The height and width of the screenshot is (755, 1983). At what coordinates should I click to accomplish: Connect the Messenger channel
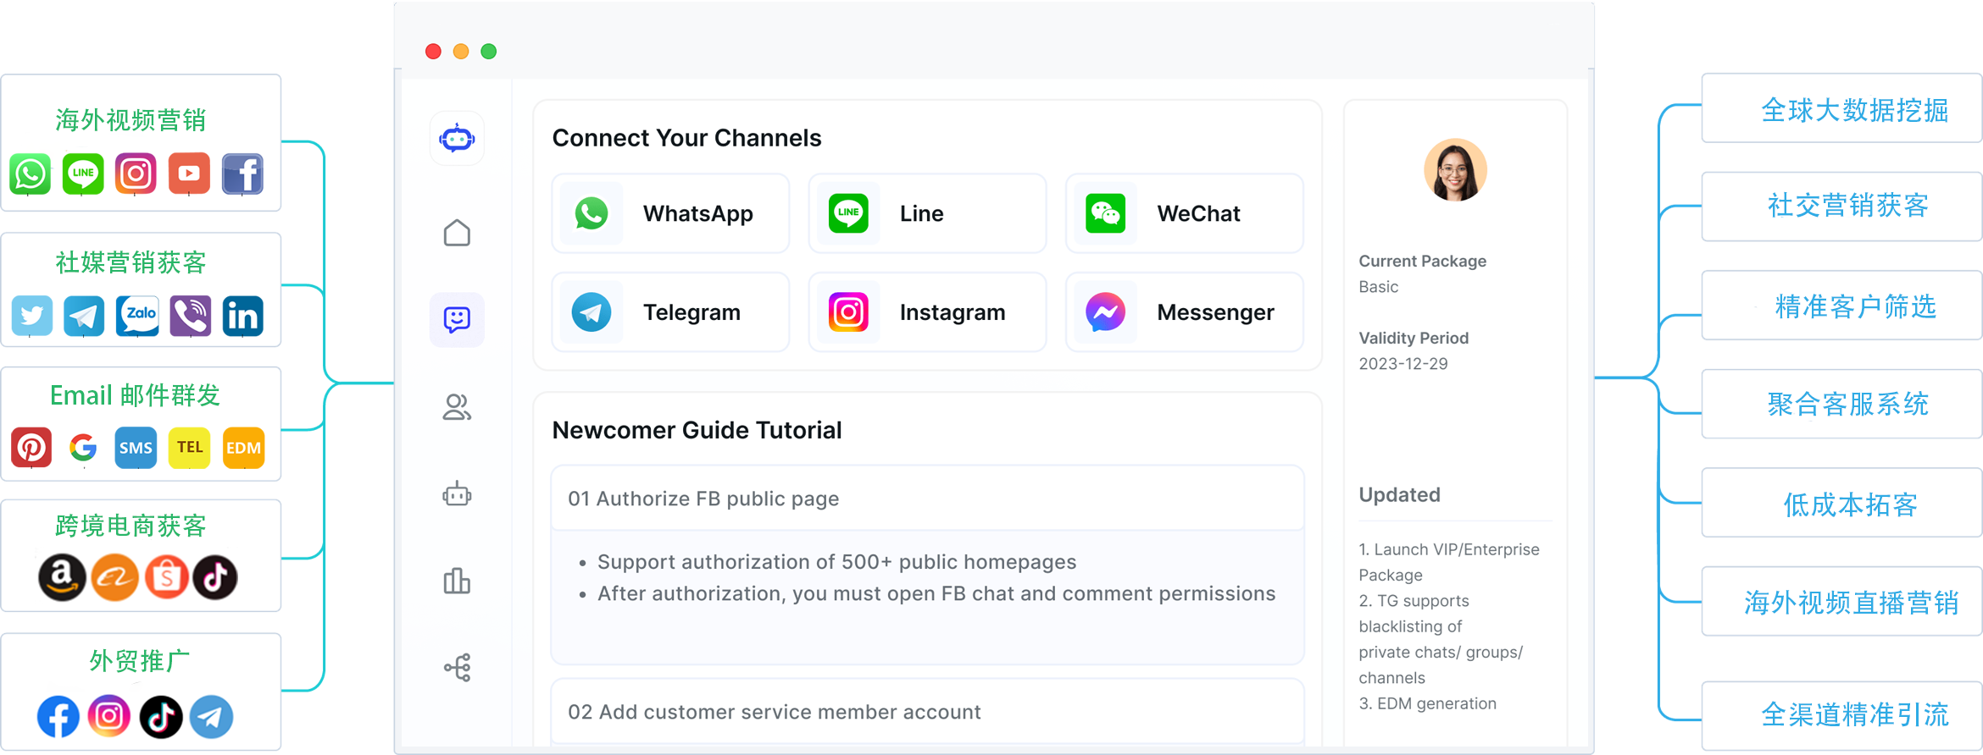pos(1184,312)
